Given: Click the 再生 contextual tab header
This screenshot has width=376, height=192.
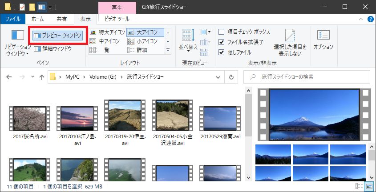Looking at the screenshot, I should pos(117,8).
